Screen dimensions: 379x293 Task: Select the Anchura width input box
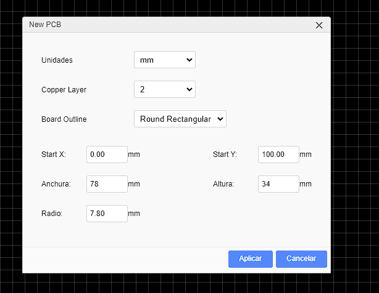point(107,184)
